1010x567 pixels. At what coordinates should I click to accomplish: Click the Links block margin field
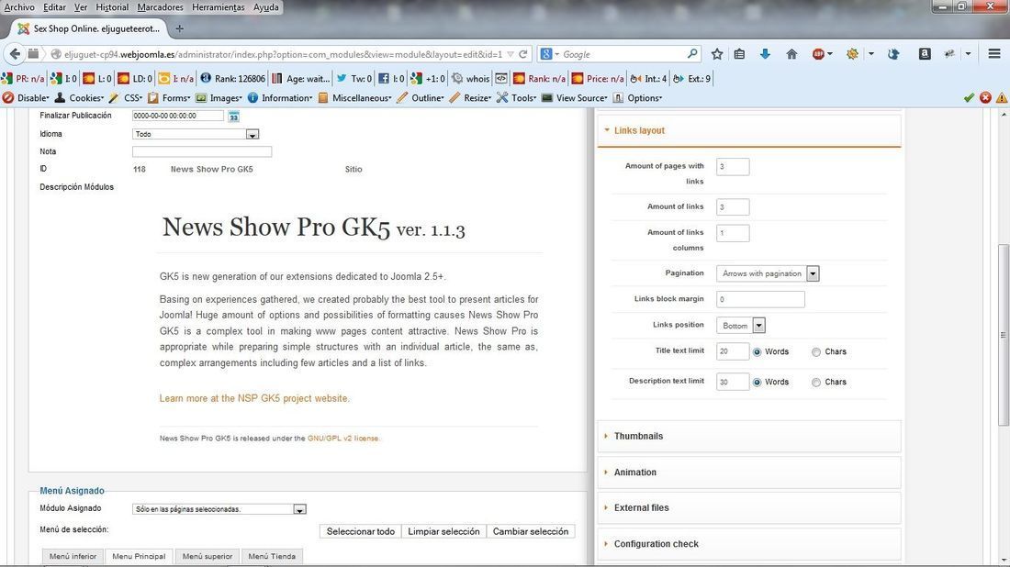pyautogui.click(x=761, y=299)
